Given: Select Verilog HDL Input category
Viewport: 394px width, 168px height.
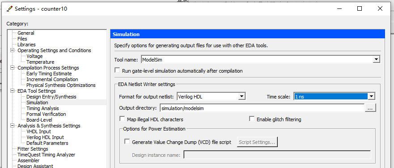Looking at the screenshot, I should click(45, 137).
